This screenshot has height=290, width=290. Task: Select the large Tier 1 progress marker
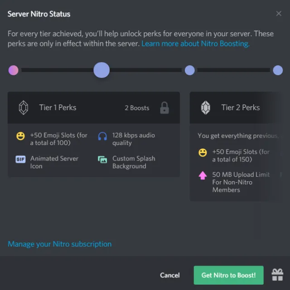tap(101, 70)
